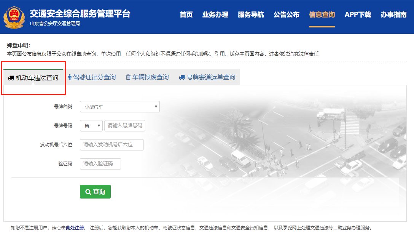The image size is (414, 237).
Task: Open the 业务办理 menu item
Action: point(215,15)
